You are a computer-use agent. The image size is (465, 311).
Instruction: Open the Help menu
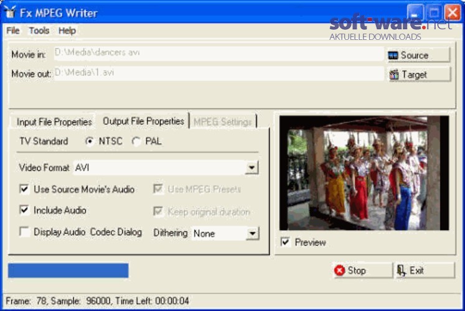pyautogui.click(x=67, y=30)
